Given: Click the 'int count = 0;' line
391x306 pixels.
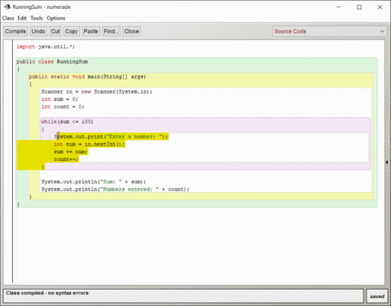Looking at the screenshot, I should pyautogui.click(x=63, y=107).
